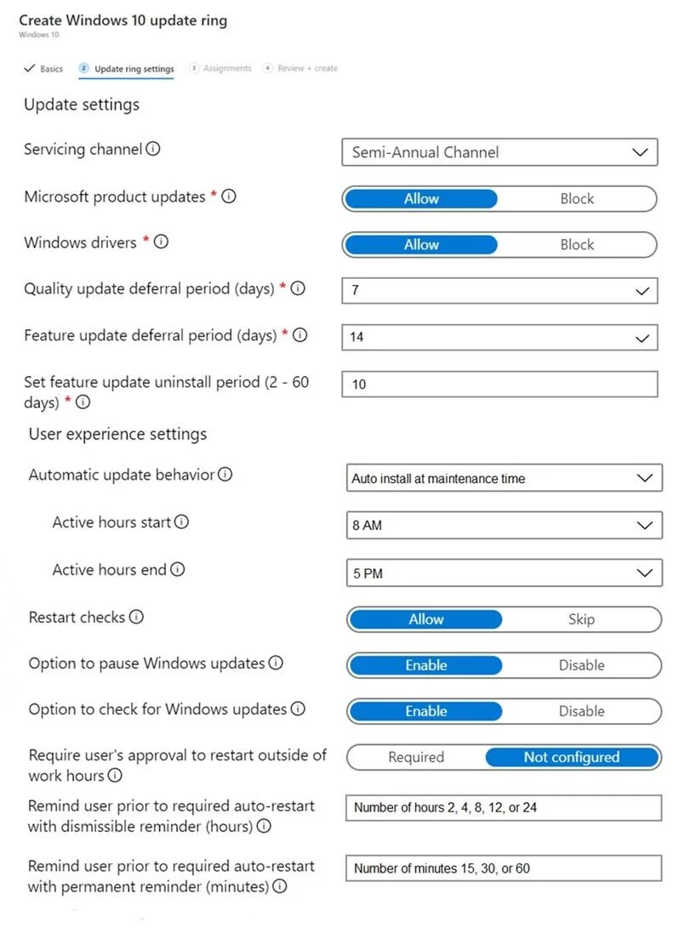
Task: Open the Active hours end dropdown
Action: click(x=504, y=573)
